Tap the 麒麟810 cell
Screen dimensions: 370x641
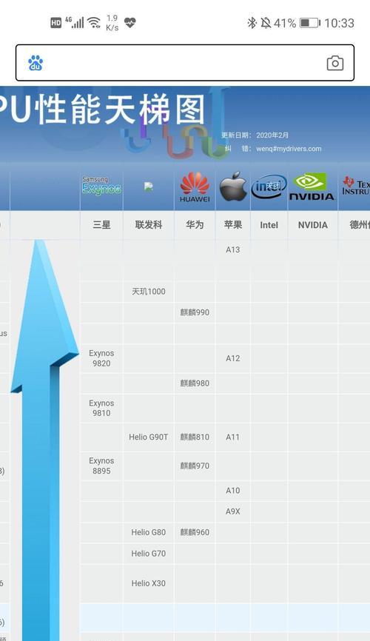[195, 437]
